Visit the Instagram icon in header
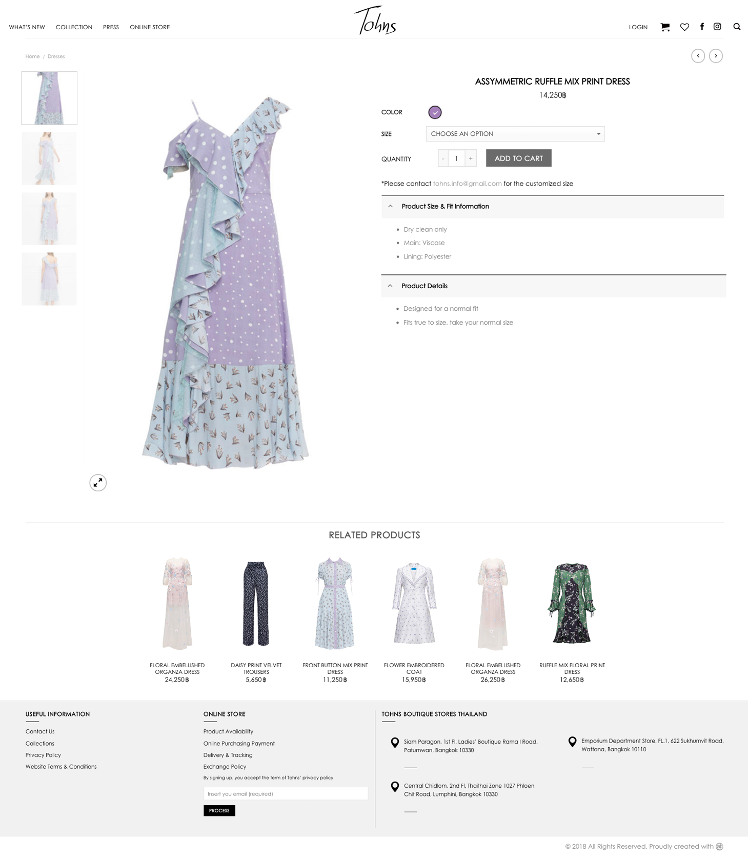748x858 pixels. tap(717, 27)
